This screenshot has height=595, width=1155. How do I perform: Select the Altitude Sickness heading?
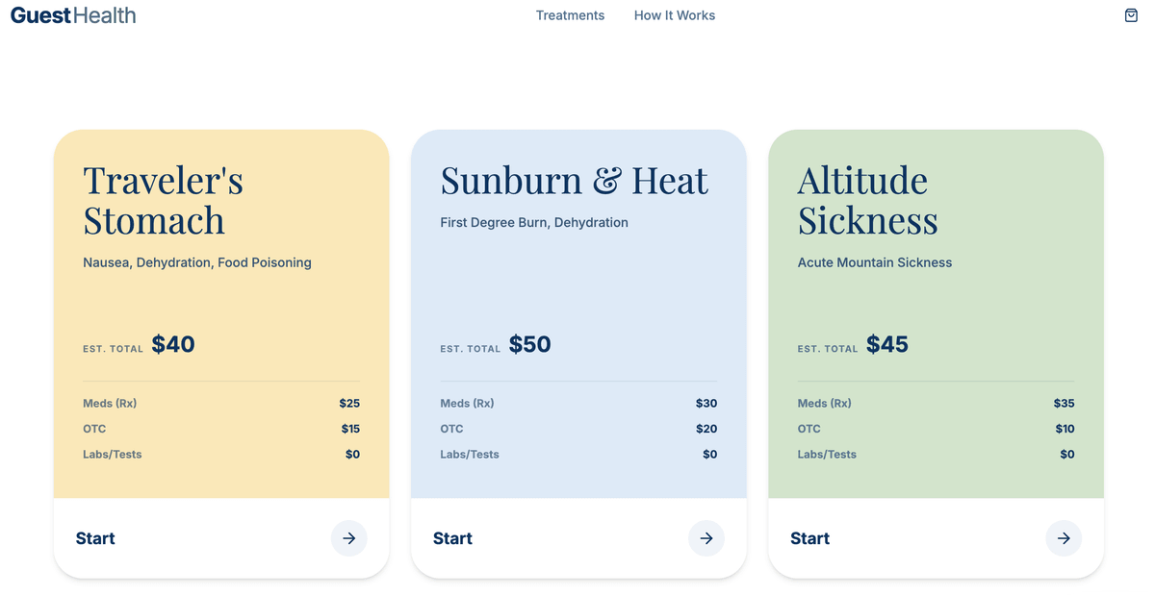pyautogui.click(x=866, y=200)
